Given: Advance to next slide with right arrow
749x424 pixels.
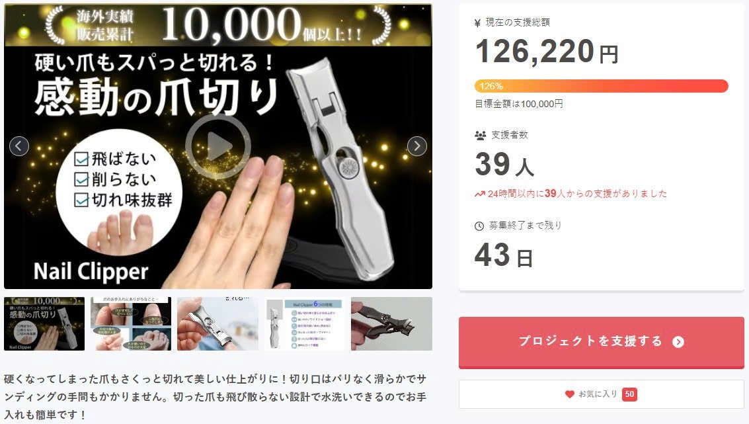Looking at the screenshot, I should (417, 146).
